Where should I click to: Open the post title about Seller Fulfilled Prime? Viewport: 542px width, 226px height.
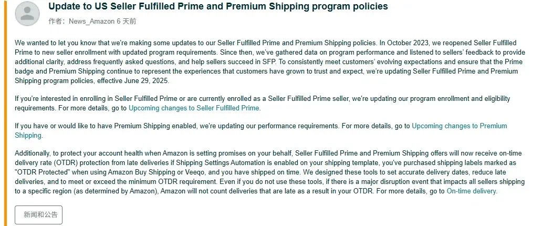coord(218,6)
